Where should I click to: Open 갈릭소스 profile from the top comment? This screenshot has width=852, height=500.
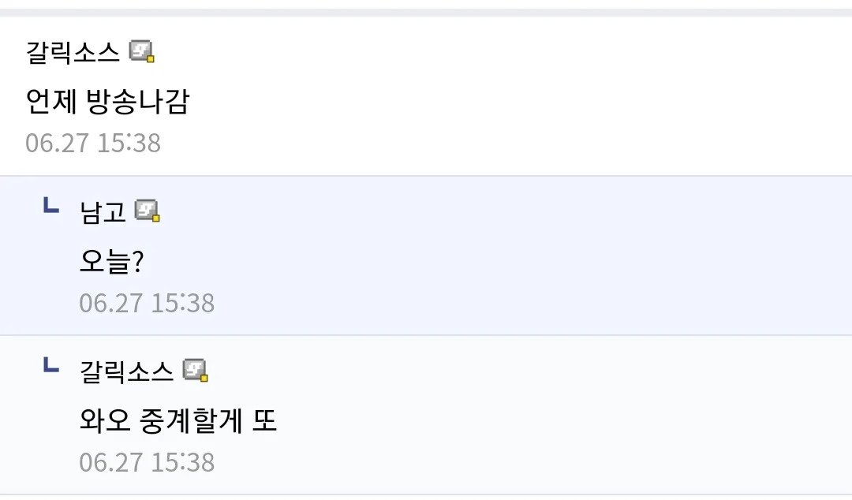point(73,52)
